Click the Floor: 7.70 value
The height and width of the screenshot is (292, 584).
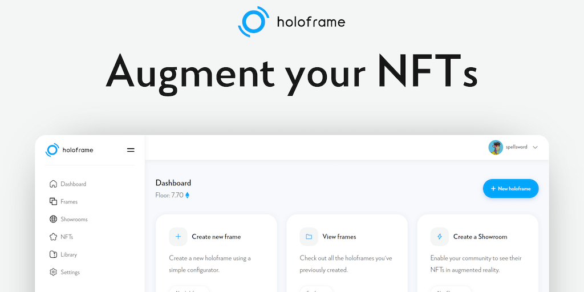coord(169,195)
